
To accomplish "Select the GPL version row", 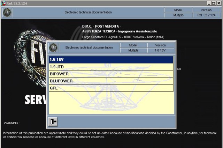I will (111, 88).
